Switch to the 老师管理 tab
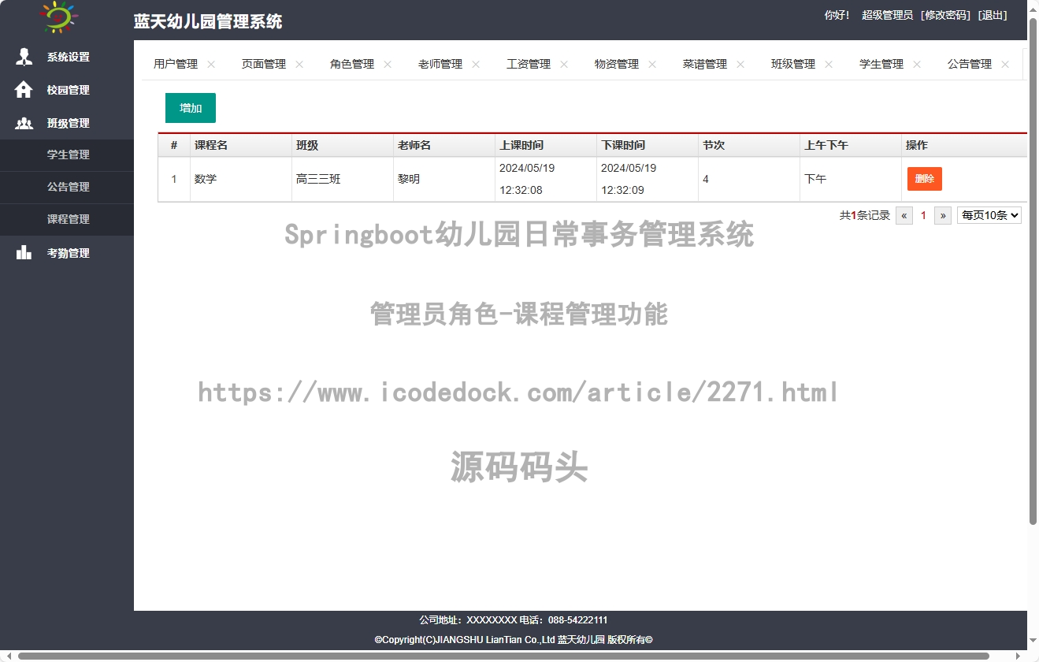 click(x=440, y=65)
